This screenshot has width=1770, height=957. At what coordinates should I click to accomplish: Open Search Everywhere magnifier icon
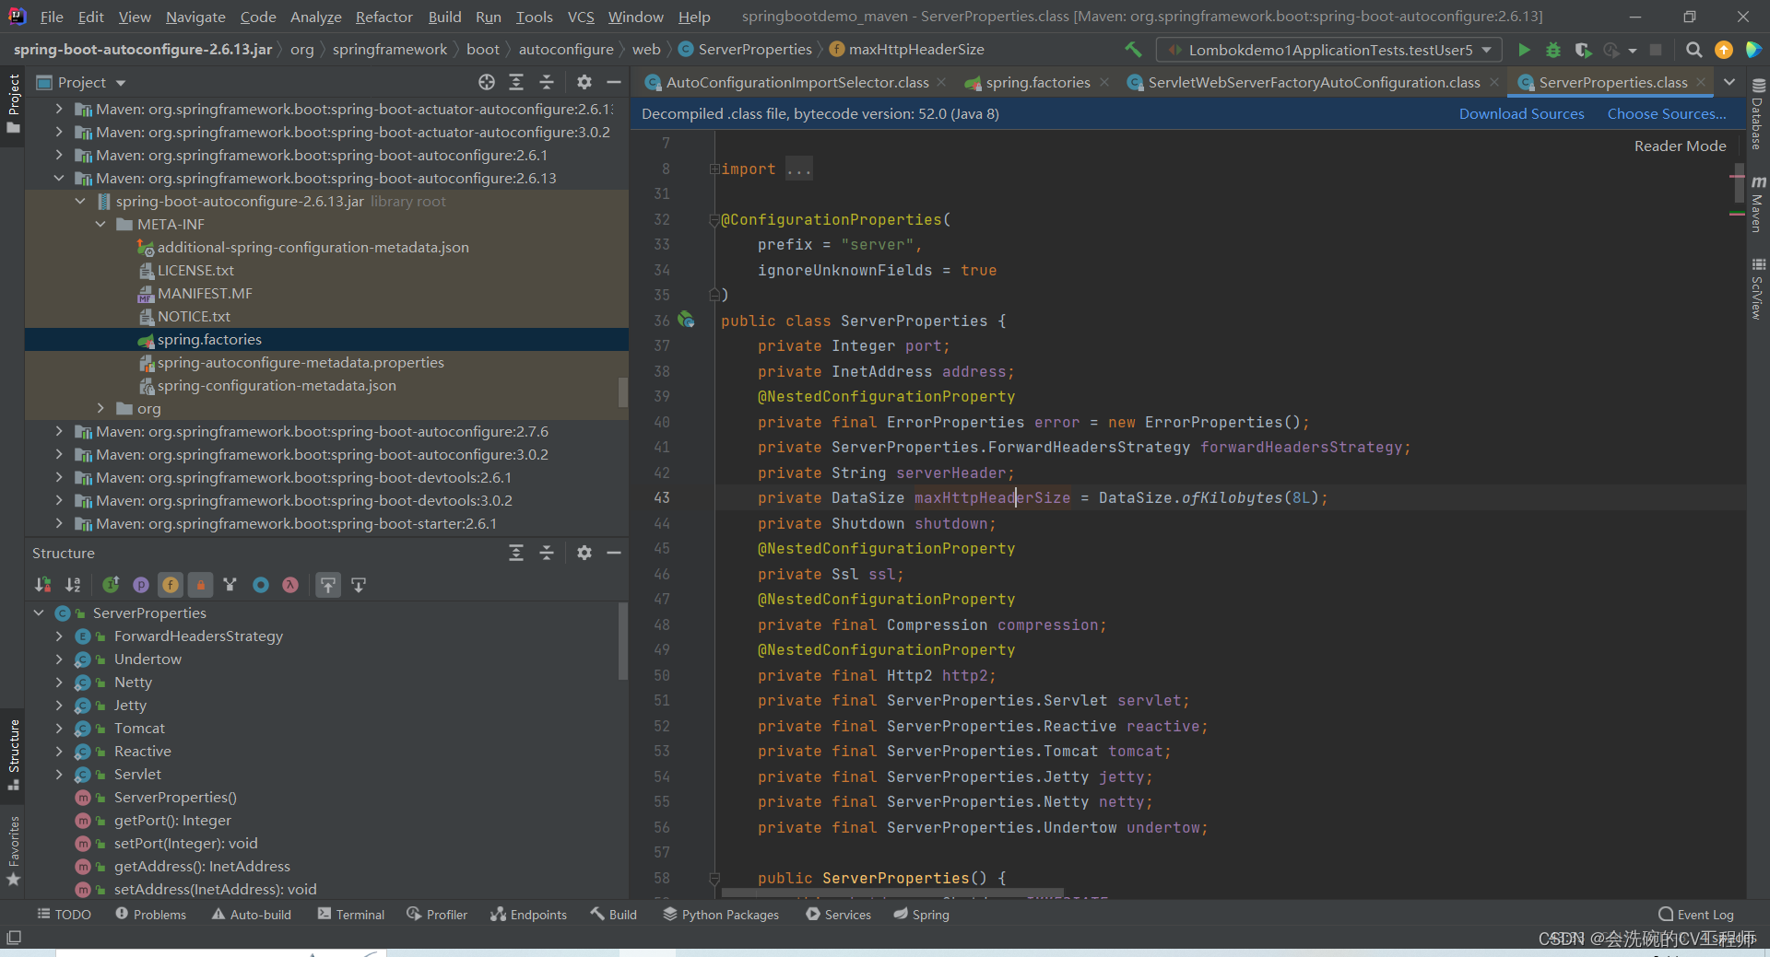(x=1693, y=50)
